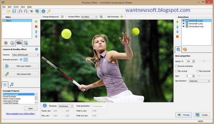Delete slide with the orange X icon
The image size is (214, 124).
36,27
